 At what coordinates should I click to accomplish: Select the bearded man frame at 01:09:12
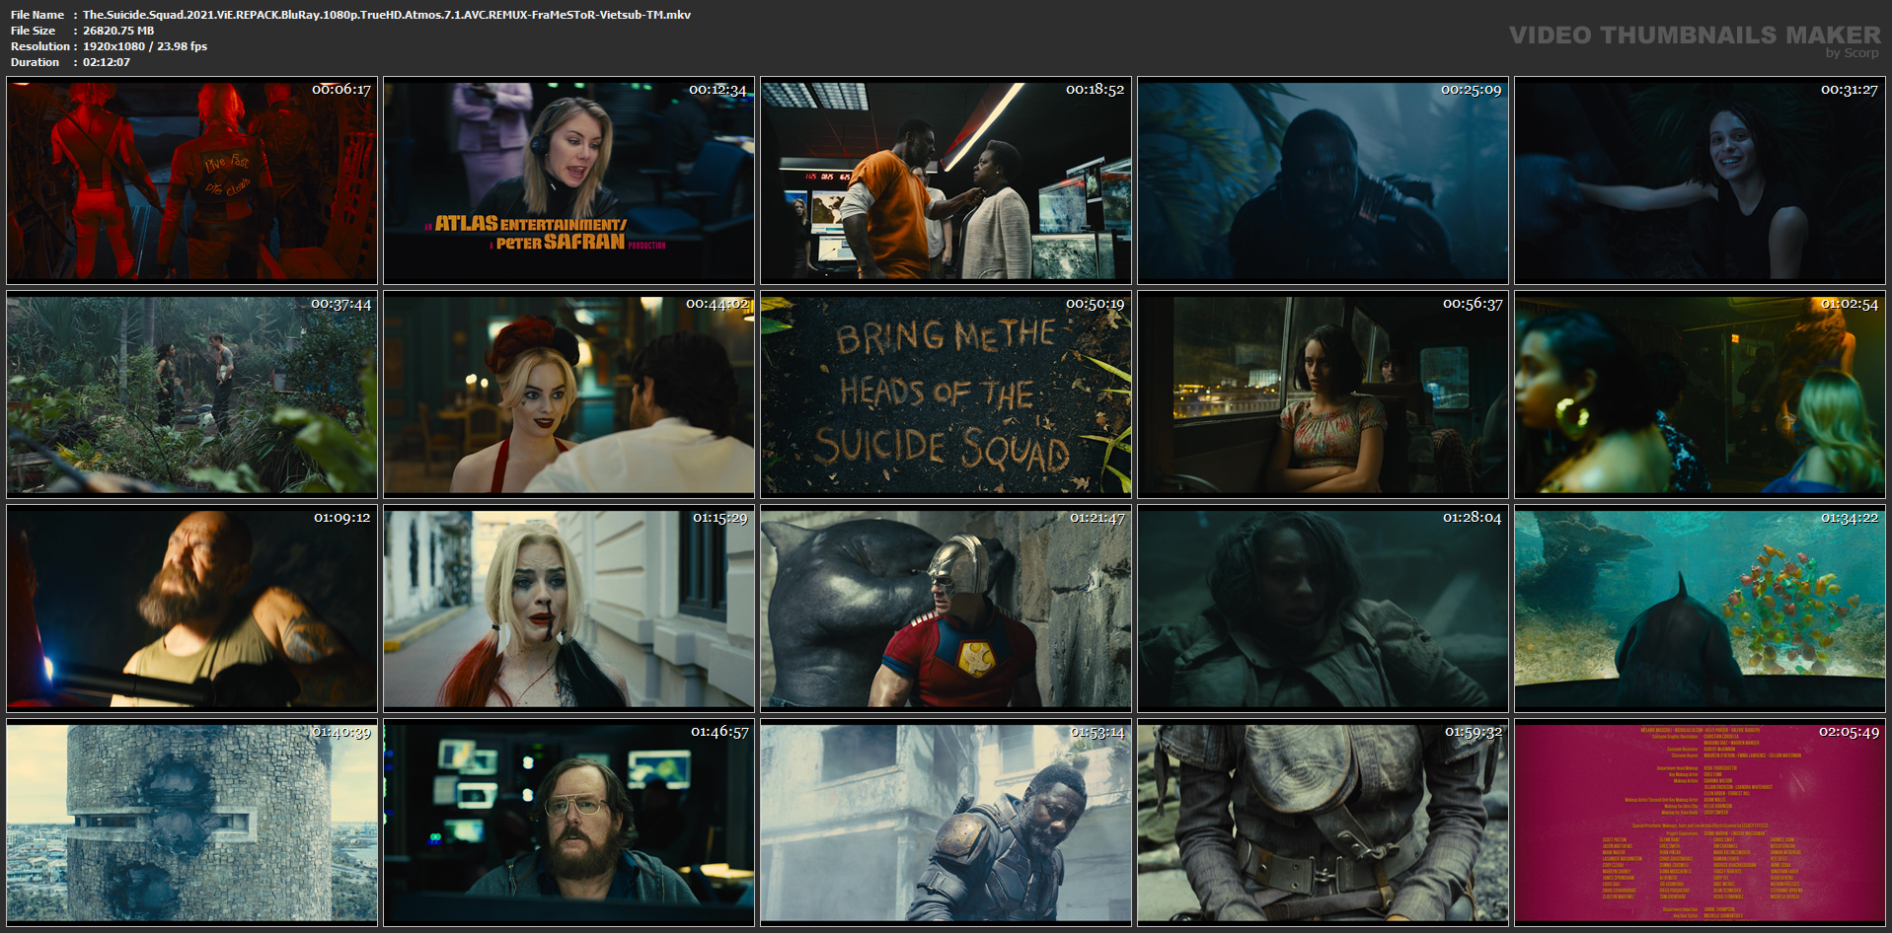pyautogui.click(x=191, y=609)
